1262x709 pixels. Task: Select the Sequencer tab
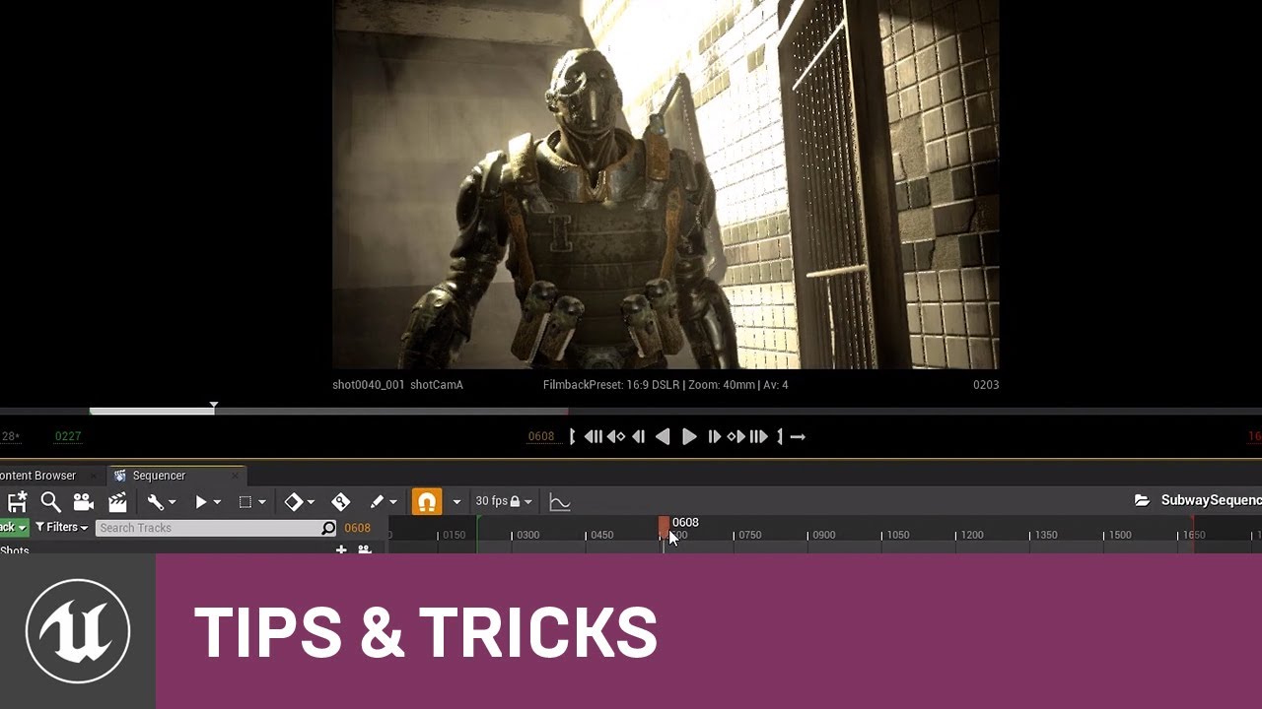point(158,476)
